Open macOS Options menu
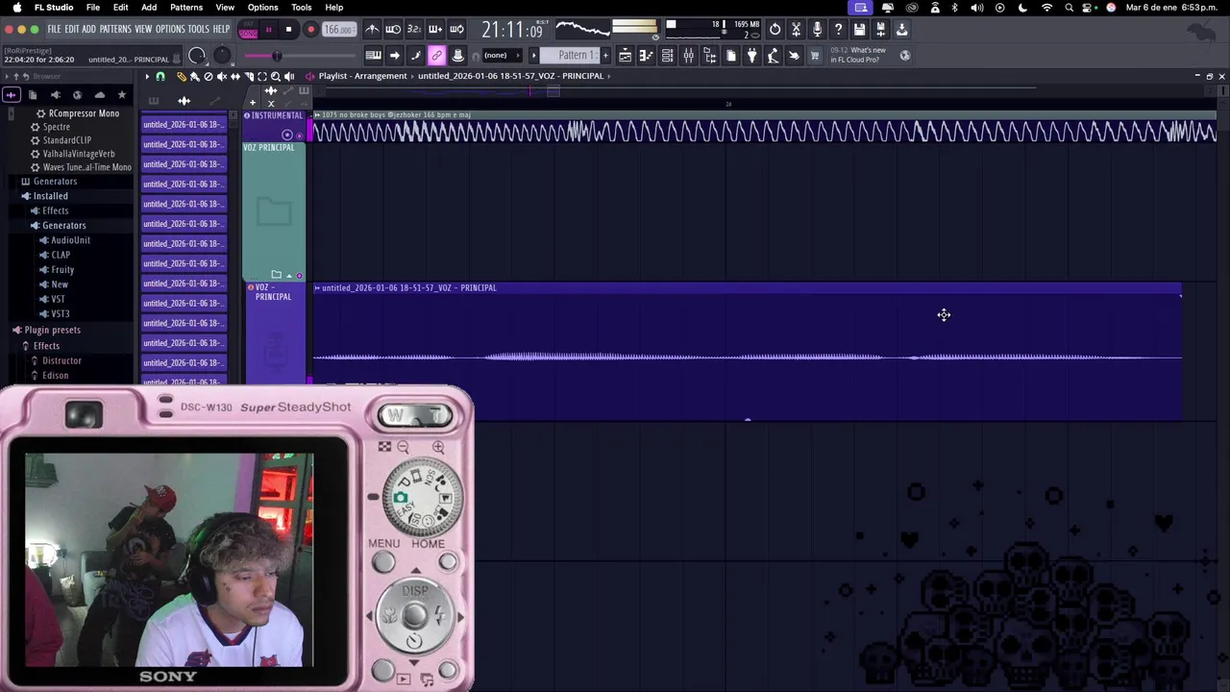 coord(262,8)
